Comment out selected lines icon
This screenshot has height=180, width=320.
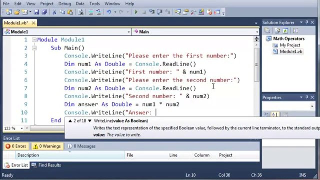91,12
